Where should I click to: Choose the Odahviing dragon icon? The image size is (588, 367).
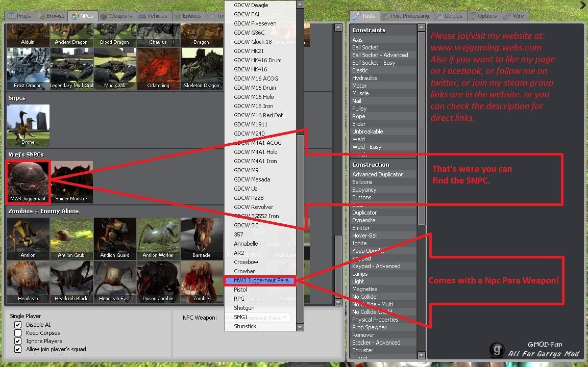(158, 69)
